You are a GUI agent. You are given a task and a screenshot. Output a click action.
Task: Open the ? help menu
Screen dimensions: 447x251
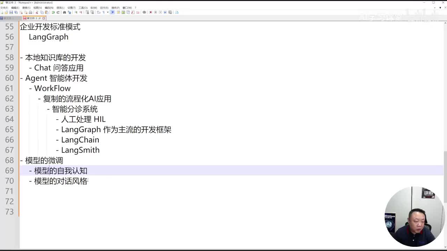(135, 8)
